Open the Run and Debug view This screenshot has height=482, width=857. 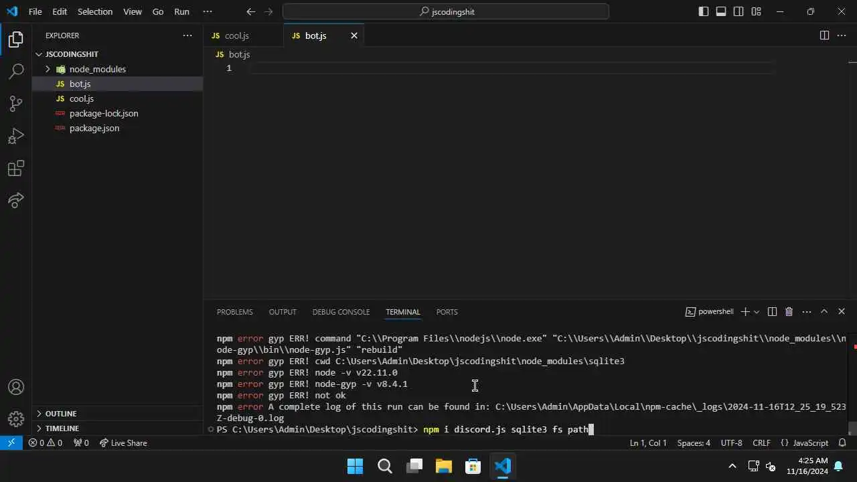point(16,136)
